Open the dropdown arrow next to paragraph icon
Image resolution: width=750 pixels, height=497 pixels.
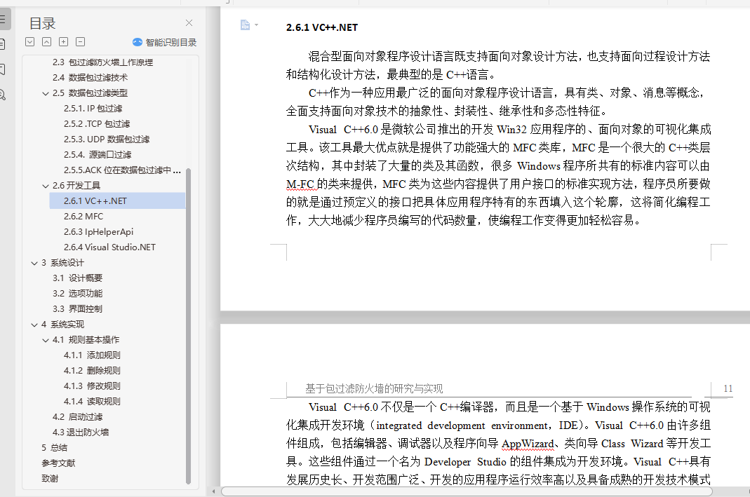(256, 25)
